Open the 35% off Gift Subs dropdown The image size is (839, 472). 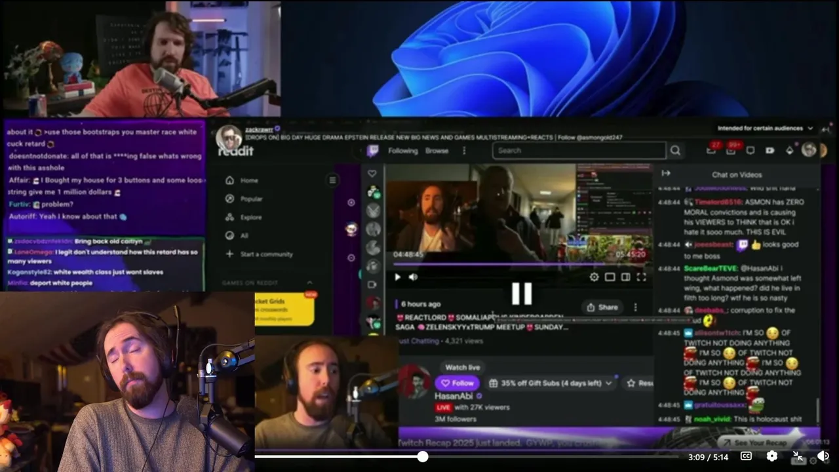[x=551, y=383]
